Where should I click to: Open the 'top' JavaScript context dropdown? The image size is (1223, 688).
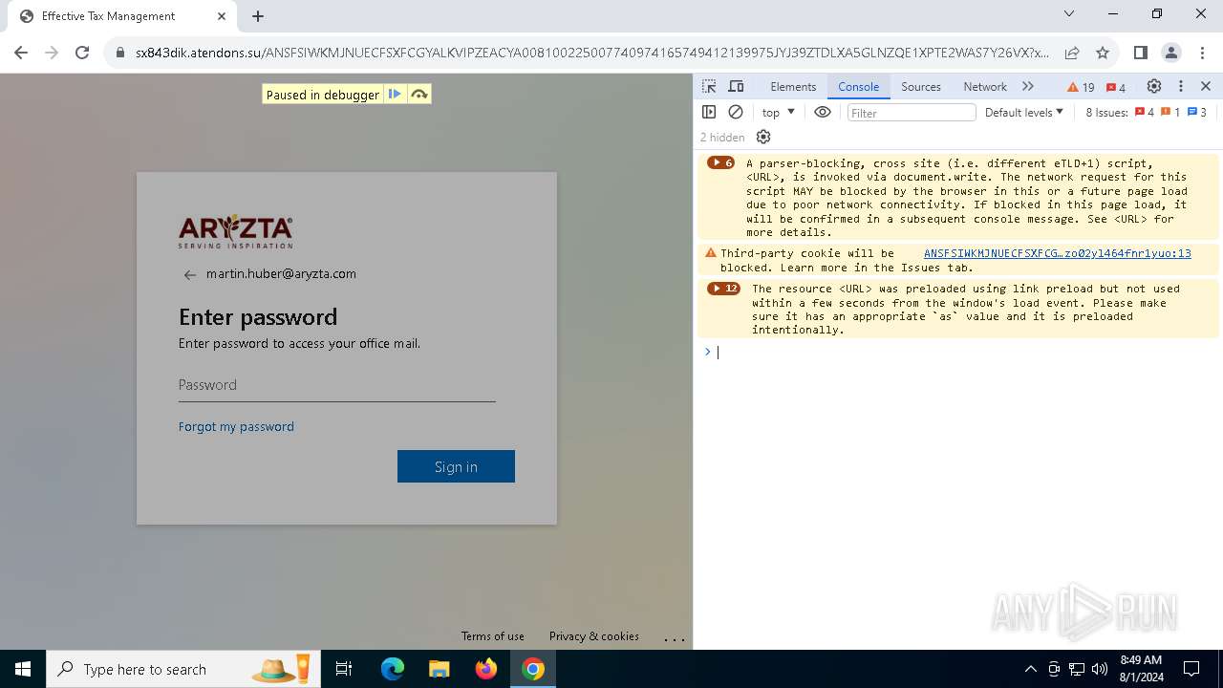coord(778,112)
